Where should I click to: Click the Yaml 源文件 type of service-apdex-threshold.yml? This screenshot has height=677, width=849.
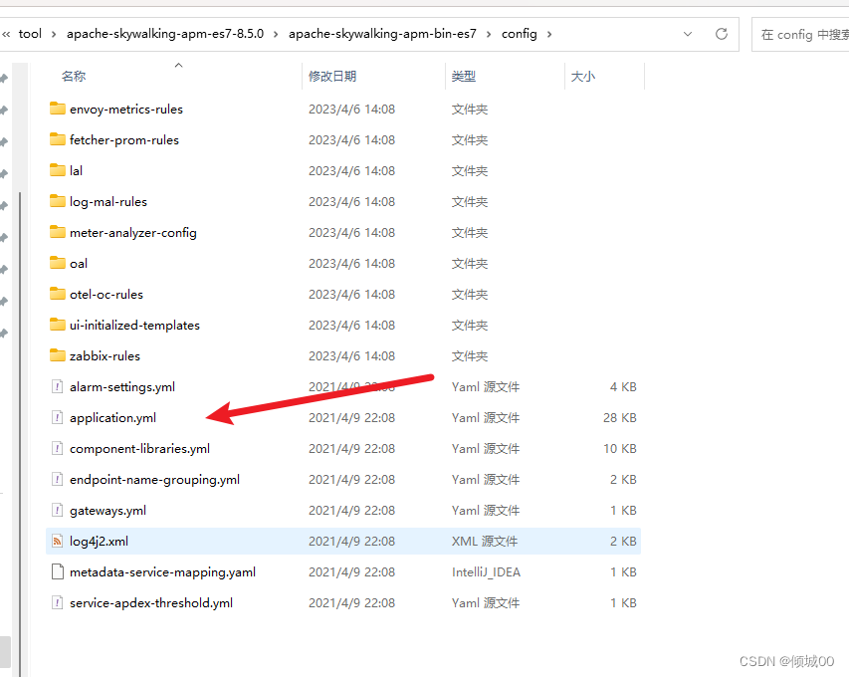coord(485,602)
